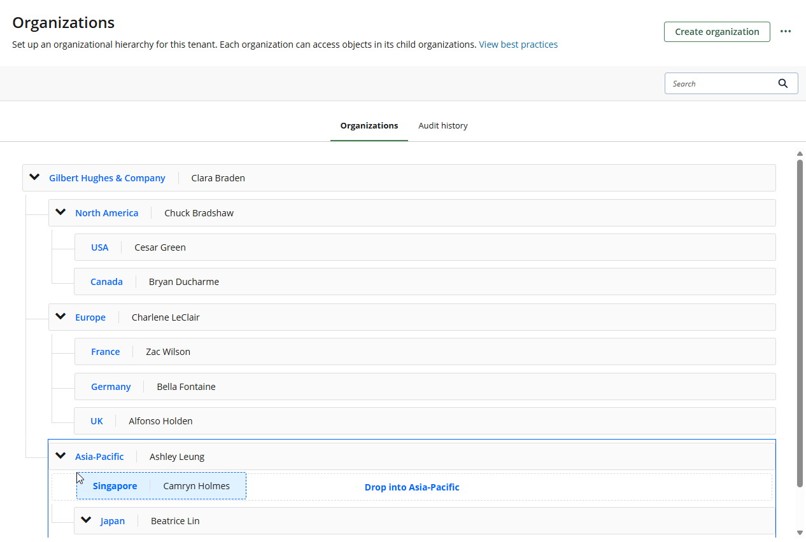Screen dimensions: 806x542
Task: Collapse the Europe organization
Action: [x=61, y=317]
